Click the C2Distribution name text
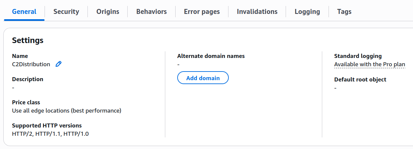 31,64
